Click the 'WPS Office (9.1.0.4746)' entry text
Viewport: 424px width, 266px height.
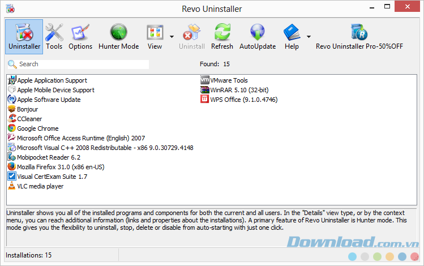coord(244,100)
